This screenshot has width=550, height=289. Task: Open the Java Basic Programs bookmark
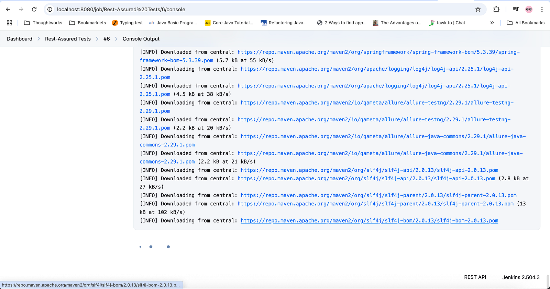(x=173, y=23)
